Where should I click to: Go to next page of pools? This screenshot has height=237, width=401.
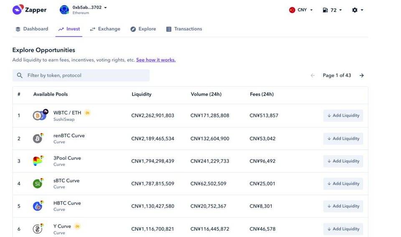pyautogui.click(x=362, y=75)
